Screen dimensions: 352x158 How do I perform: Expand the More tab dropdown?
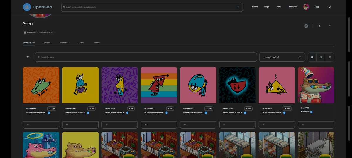[97, 43]
